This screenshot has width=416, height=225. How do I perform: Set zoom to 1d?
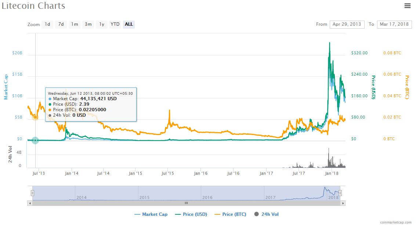coord(47,24)
